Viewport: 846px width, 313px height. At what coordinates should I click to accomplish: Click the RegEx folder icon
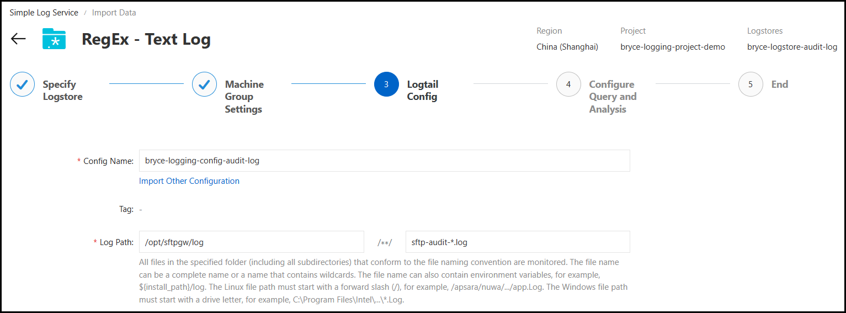click(54, 39)
